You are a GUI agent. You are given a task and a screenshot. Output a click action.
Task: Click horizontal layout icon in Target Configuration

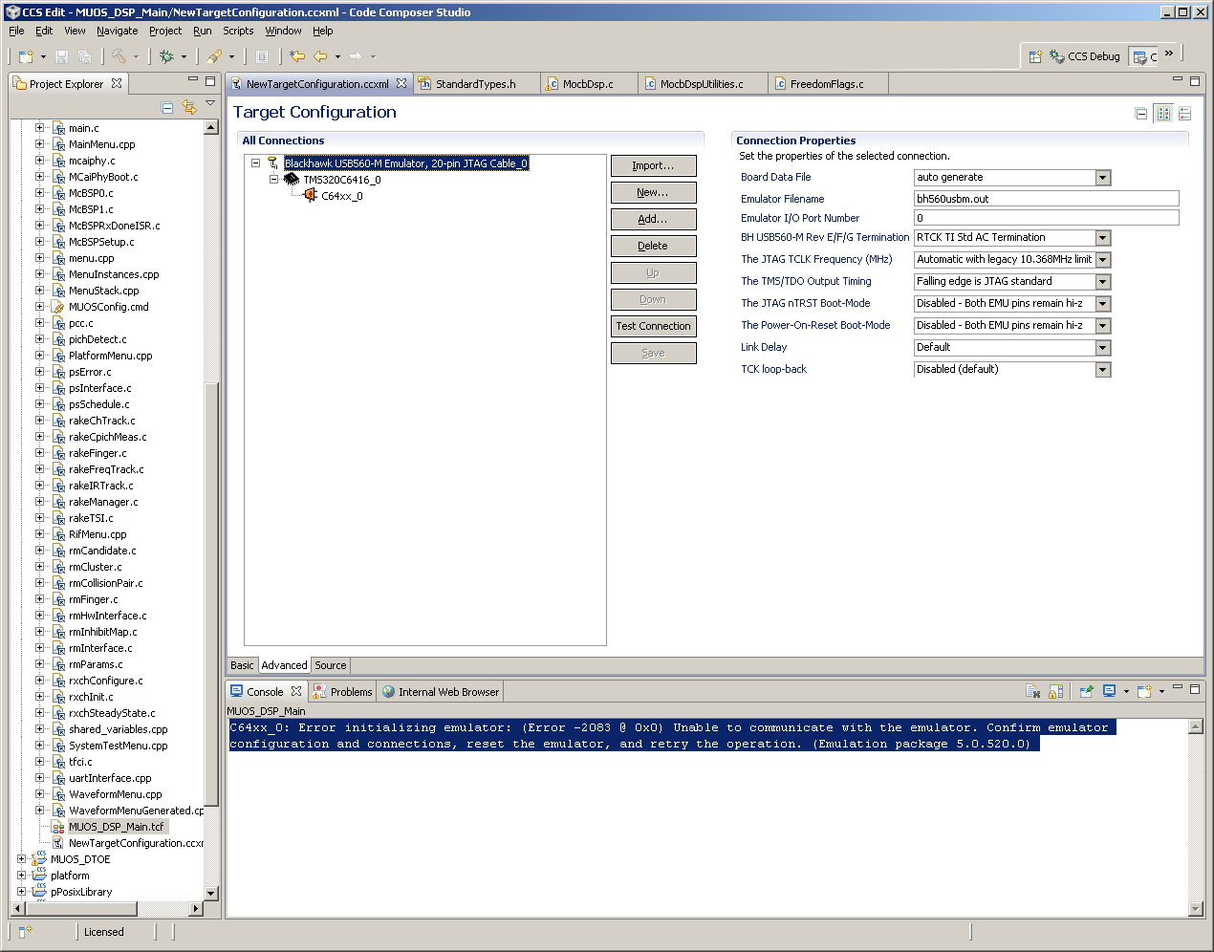tap(1163, 114)
